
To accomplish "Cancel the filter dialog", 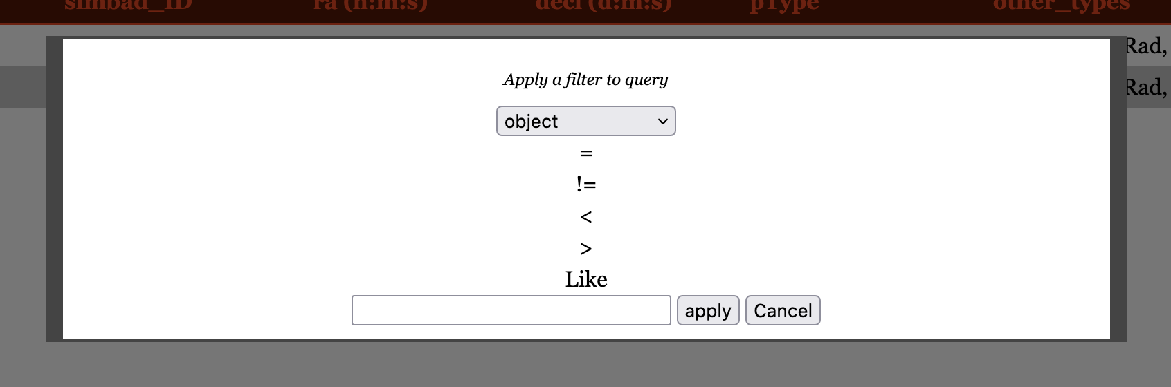I will 783,310.
